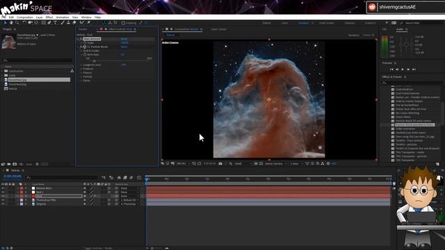Take a snapshot with the camera icon
The width and height of the screenshot is (445, 250).
coord(220,164)
